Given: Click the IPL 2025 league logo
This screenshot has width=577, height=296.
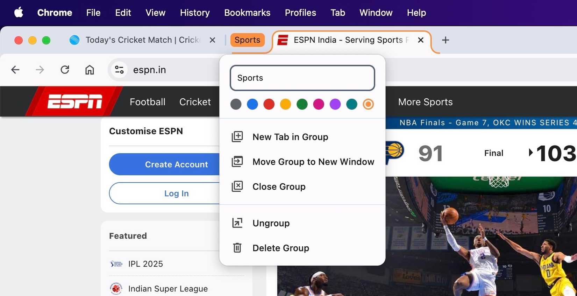Looking at the screenshot, I should 116,264.
